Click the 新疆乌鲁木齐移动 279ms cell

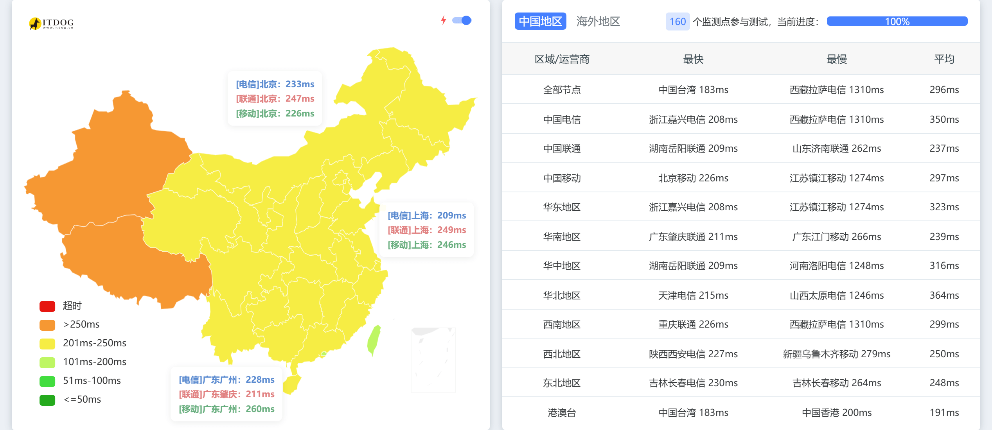837,354
